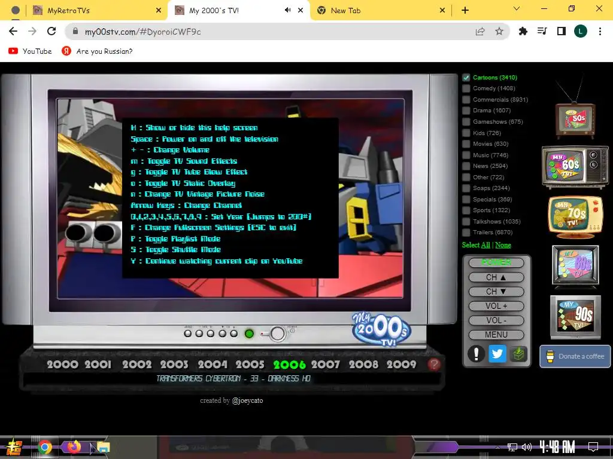
Task: Click the volume icon in system tray
Action: point(527,447)
